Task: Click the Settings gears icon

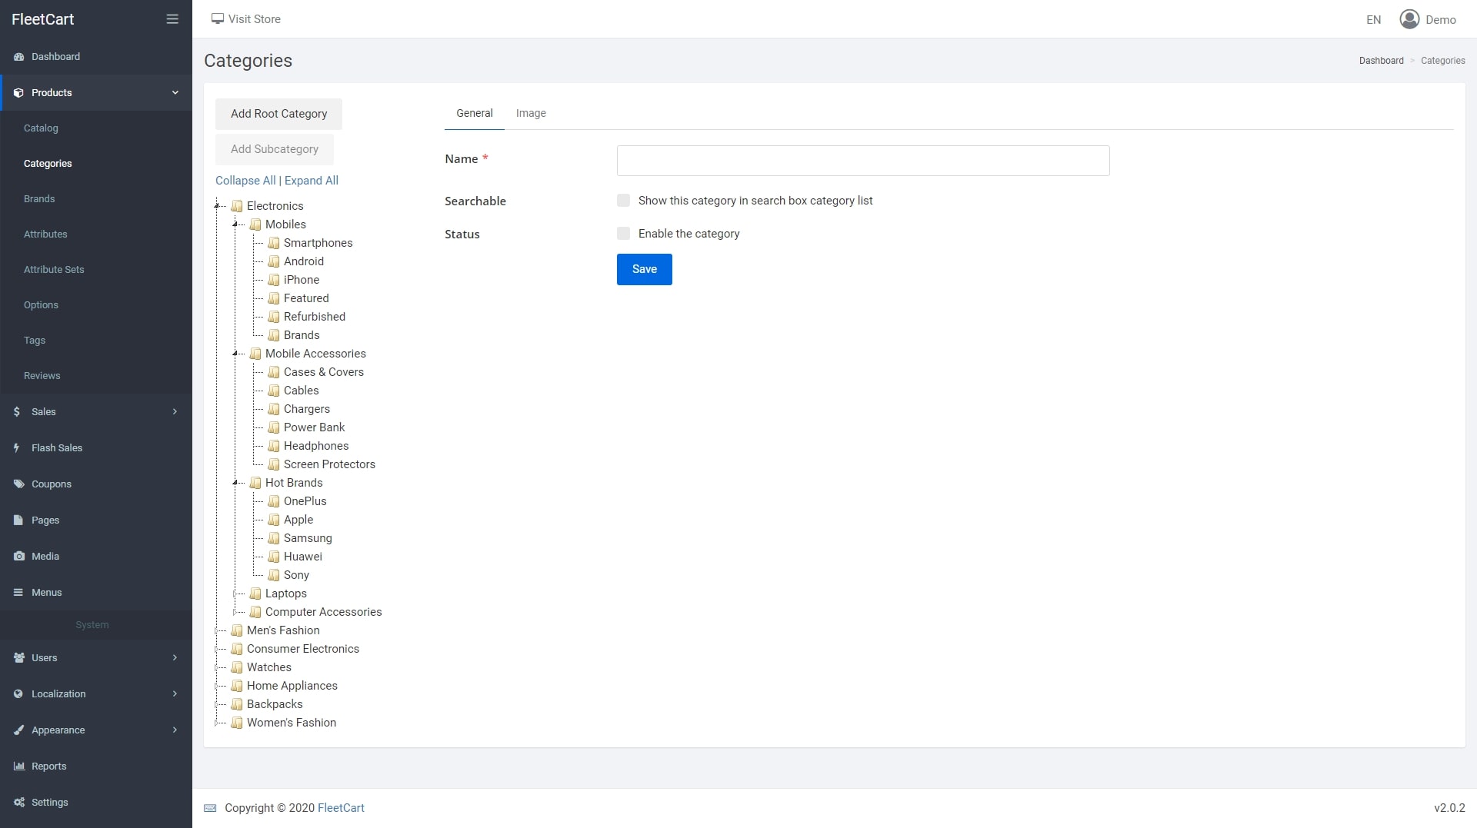Action: pyautogui.click(x=18, y=802)
